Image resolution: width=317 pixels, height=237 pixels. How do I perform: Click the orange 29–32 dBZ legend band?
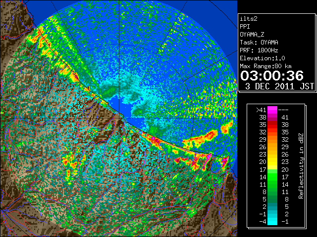pos(272,140)
